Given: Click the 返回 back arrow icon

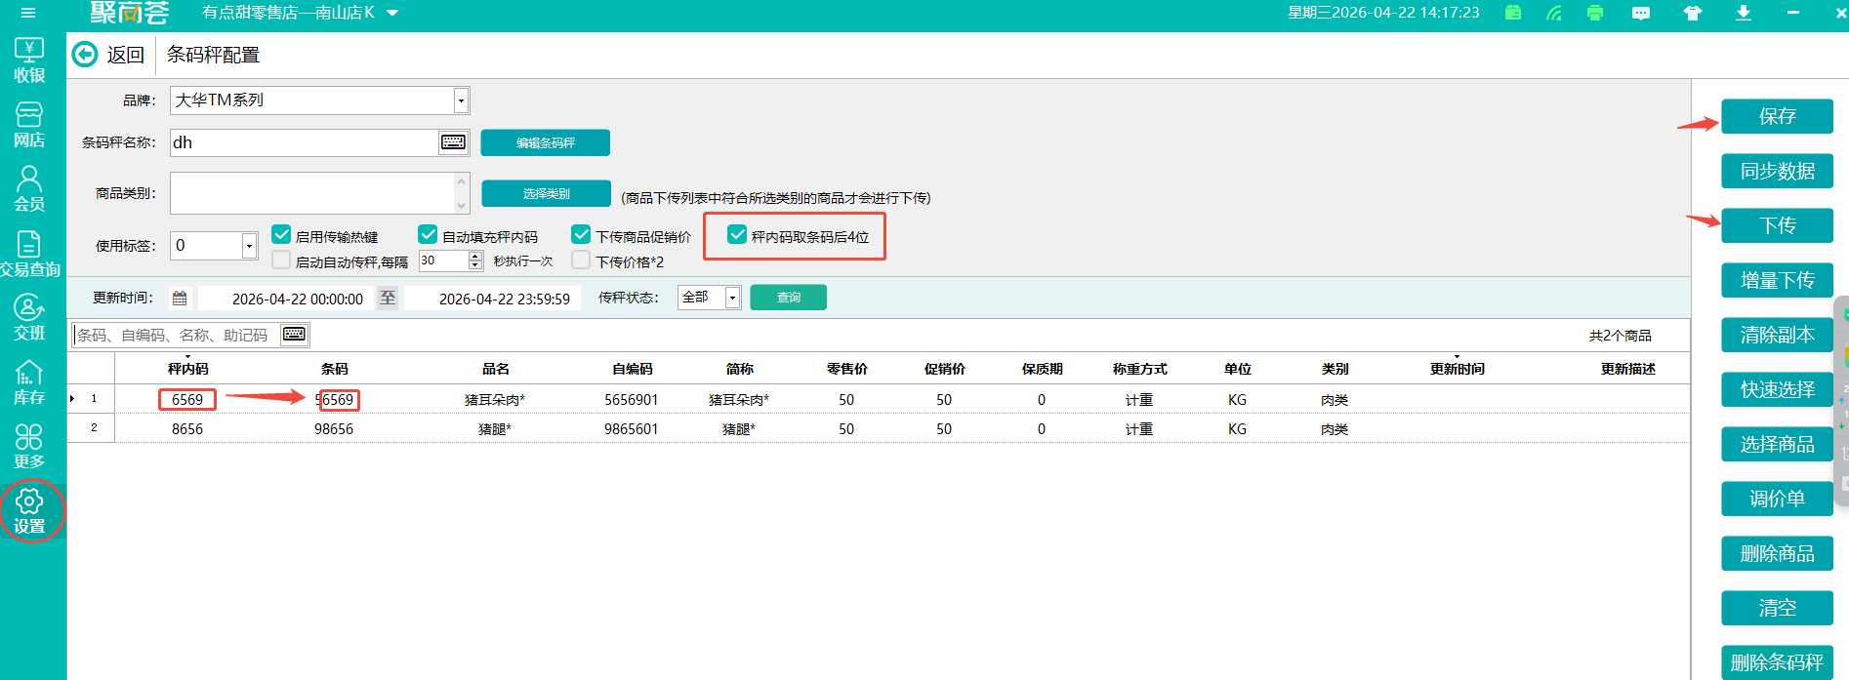Looking at the screenshot, I should (x=86, y=55).
